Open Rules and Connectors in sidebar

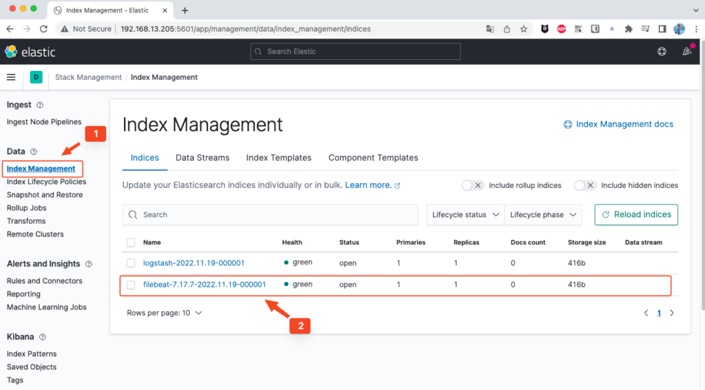coord(45,281)
